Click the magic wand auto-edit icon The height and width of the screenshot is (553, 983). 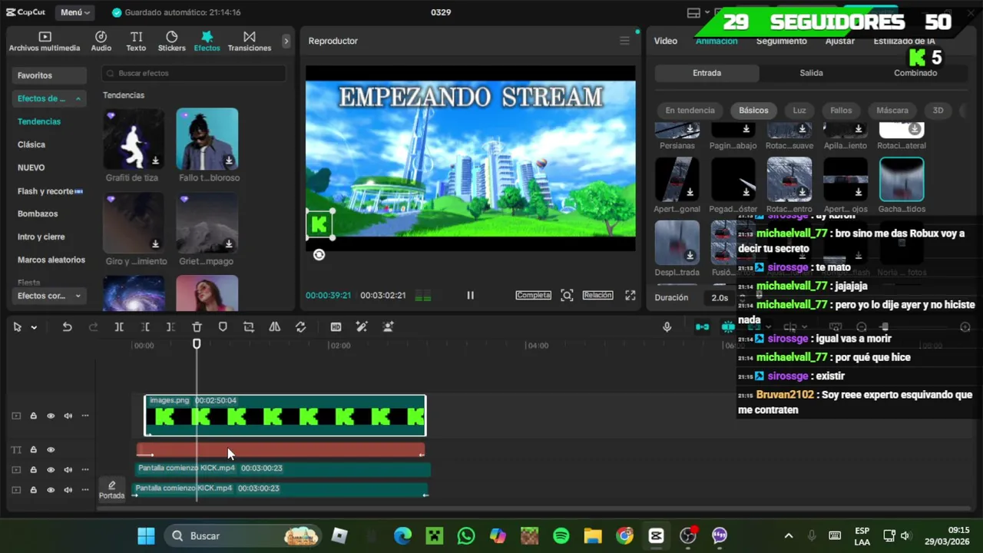click(x=362, y=327)
